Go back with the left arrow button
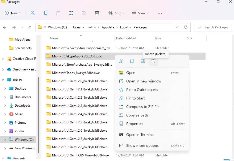Image resolution: width=234 pixels, height=161 pixels. tap(5, 27)
